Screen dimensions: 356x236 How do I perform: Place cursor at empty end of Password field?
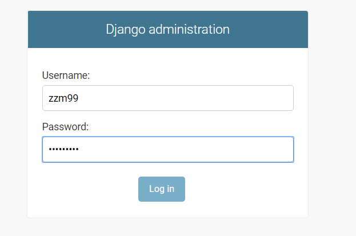tap(229, 150)
